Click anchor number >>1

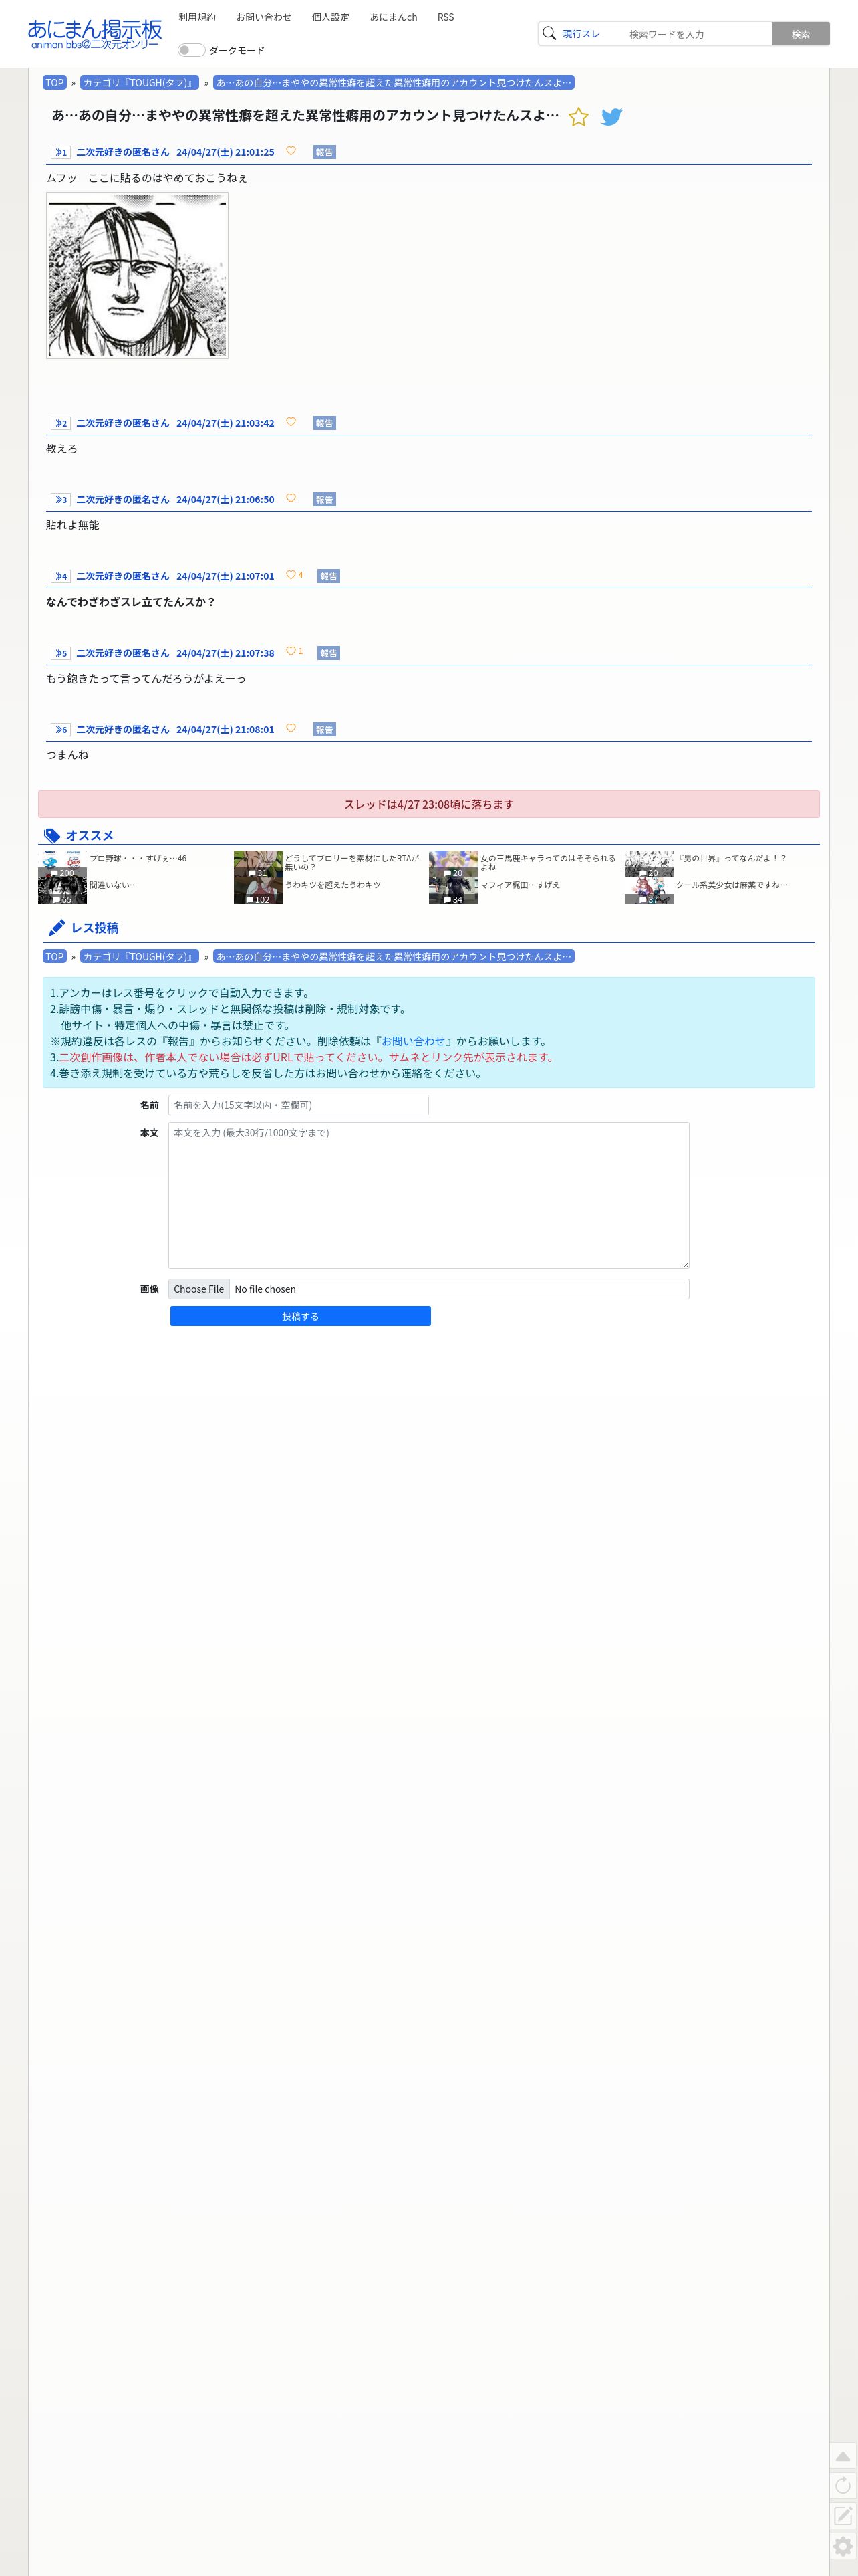[x=61, y=152]
